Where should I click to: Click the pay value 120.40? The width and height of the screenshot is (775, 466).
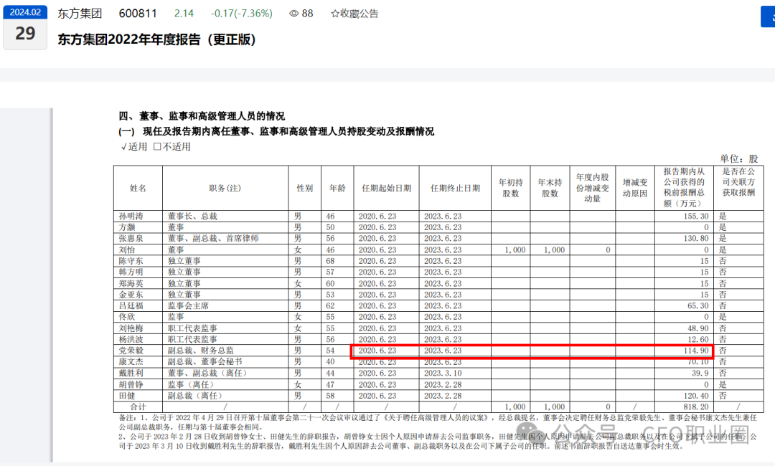pos(696,396)
